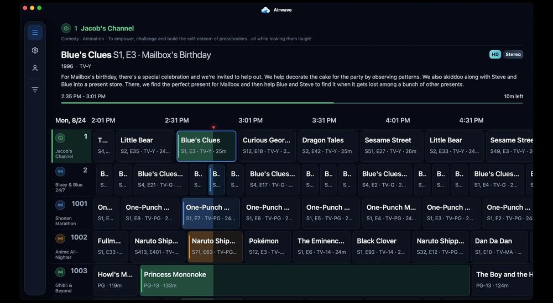Select Dan Da Dan S1, E10 program
The width and height of the screenshot is (553, 303).
[499, 247]
